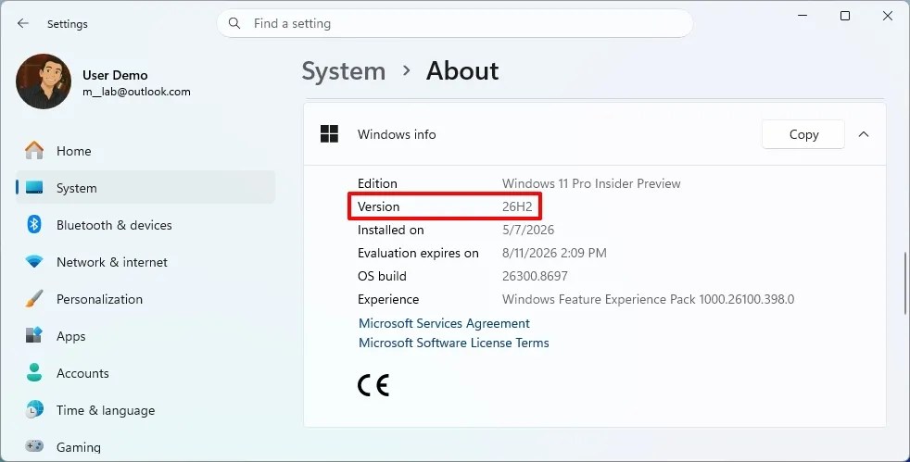910x462 pixels.
Task: Click the Windows info heading text
Action: [x=397, y=134]
